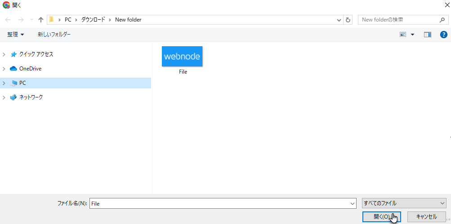The width and height of the screenshot is (451, 224).
Task: Select the webnode File thumbnail
Action: tap(182, 56)
